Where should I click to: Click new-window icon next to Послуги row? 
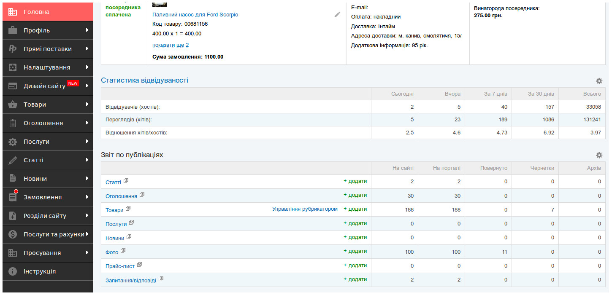click(x=132, y=223)
